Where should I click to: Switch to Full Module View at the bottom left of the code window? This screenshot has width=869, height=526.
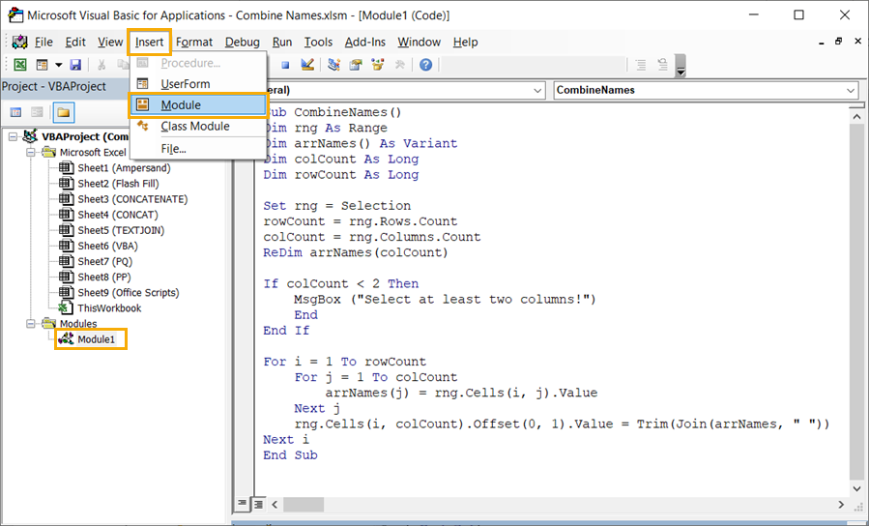click(x=258, y=503)
